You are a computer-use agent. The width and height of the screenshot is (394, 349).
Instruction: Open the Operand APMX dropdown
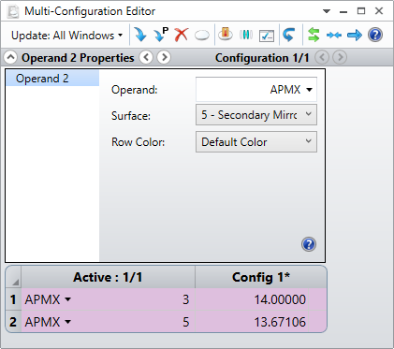(x=256, y=90)
